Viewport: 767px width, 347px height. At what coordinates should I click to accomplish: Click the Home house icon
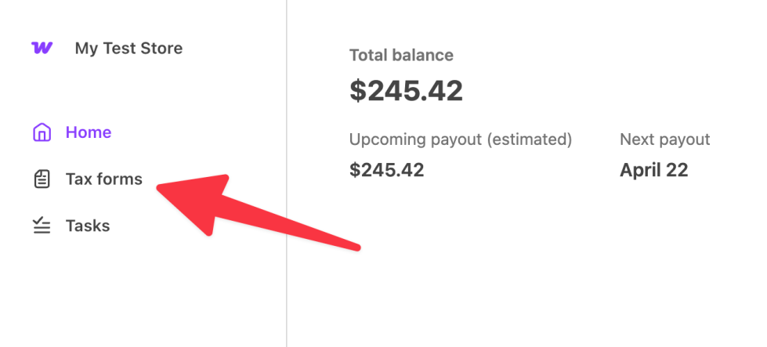click(x=42, y=132)
